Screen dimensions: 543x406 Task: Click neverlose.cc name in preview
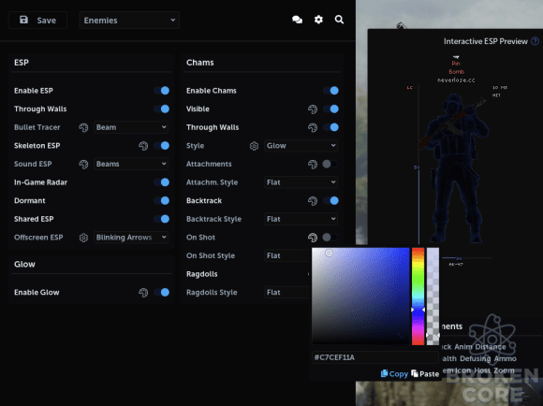[x=456, y=80]
